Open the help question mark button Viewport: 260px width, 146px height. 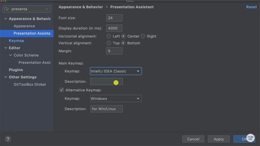click(x=8, y=139)
